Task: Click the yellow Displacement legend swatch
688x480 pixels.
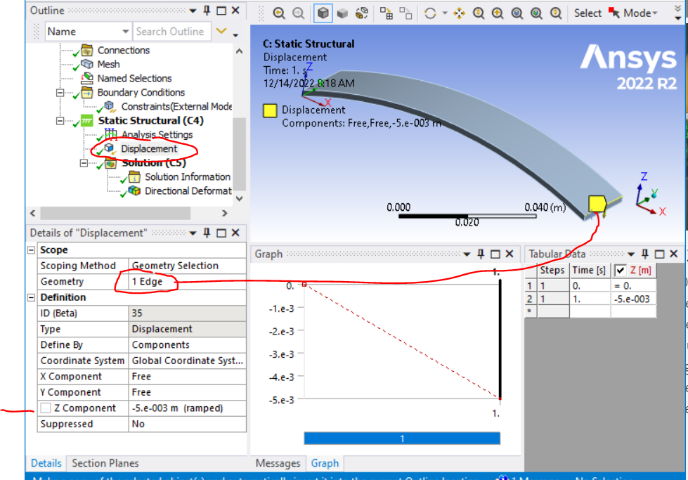Action: [x=270, y=110]
